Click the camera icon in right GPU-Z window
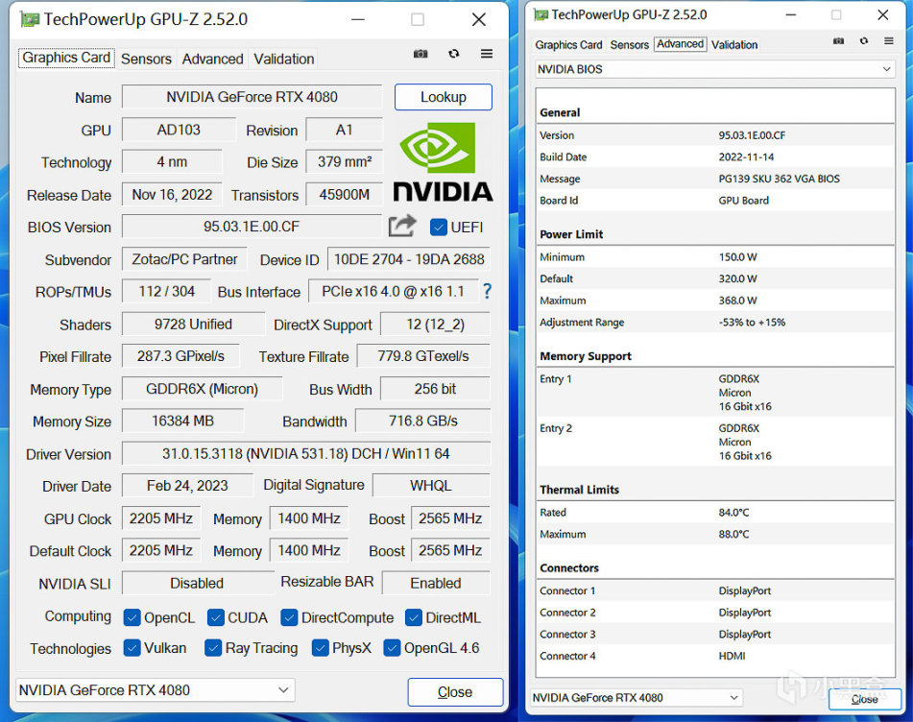The image size is (913, 722). point(838,40)
